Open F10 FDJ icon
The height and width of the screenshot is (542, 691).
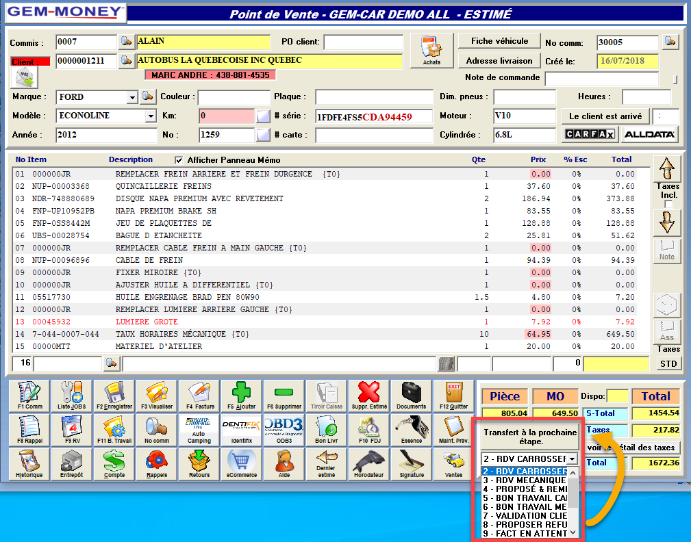[368, 430]
